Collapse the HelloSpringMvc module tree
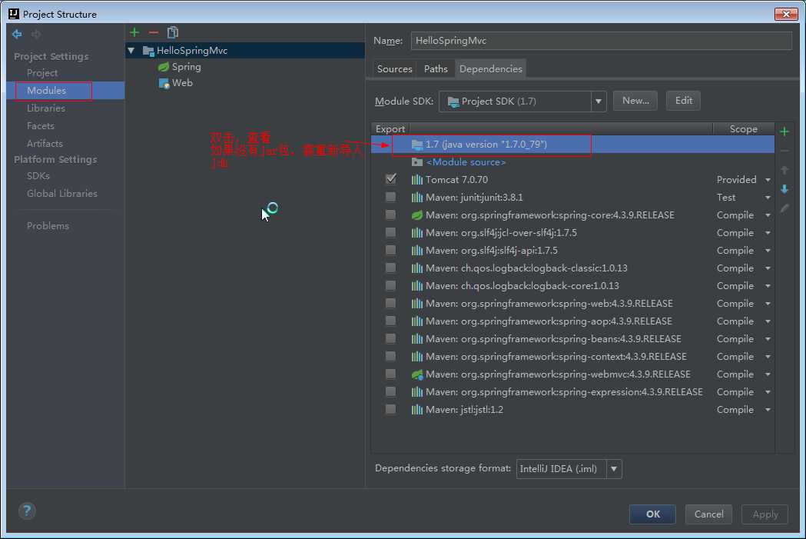The width and height of the screenshot is (806, 539). pos(131,51)
